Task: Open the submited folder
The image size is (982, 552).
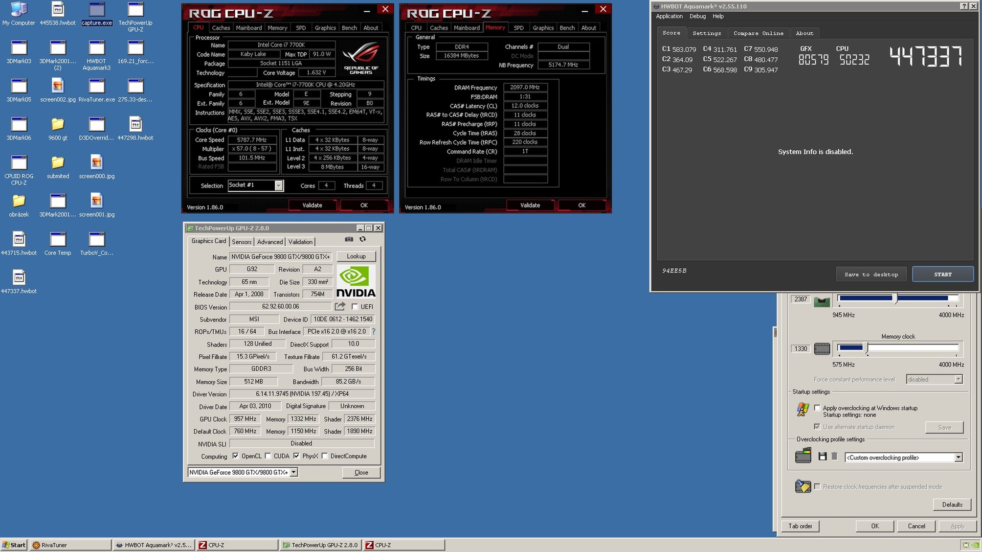Action: pyautogui.click(x=58, y=167)
